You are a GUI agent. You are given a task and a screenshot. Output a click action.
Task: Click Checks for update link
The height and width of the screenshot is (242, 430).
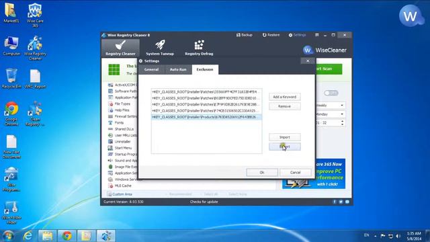coord(204,202)
